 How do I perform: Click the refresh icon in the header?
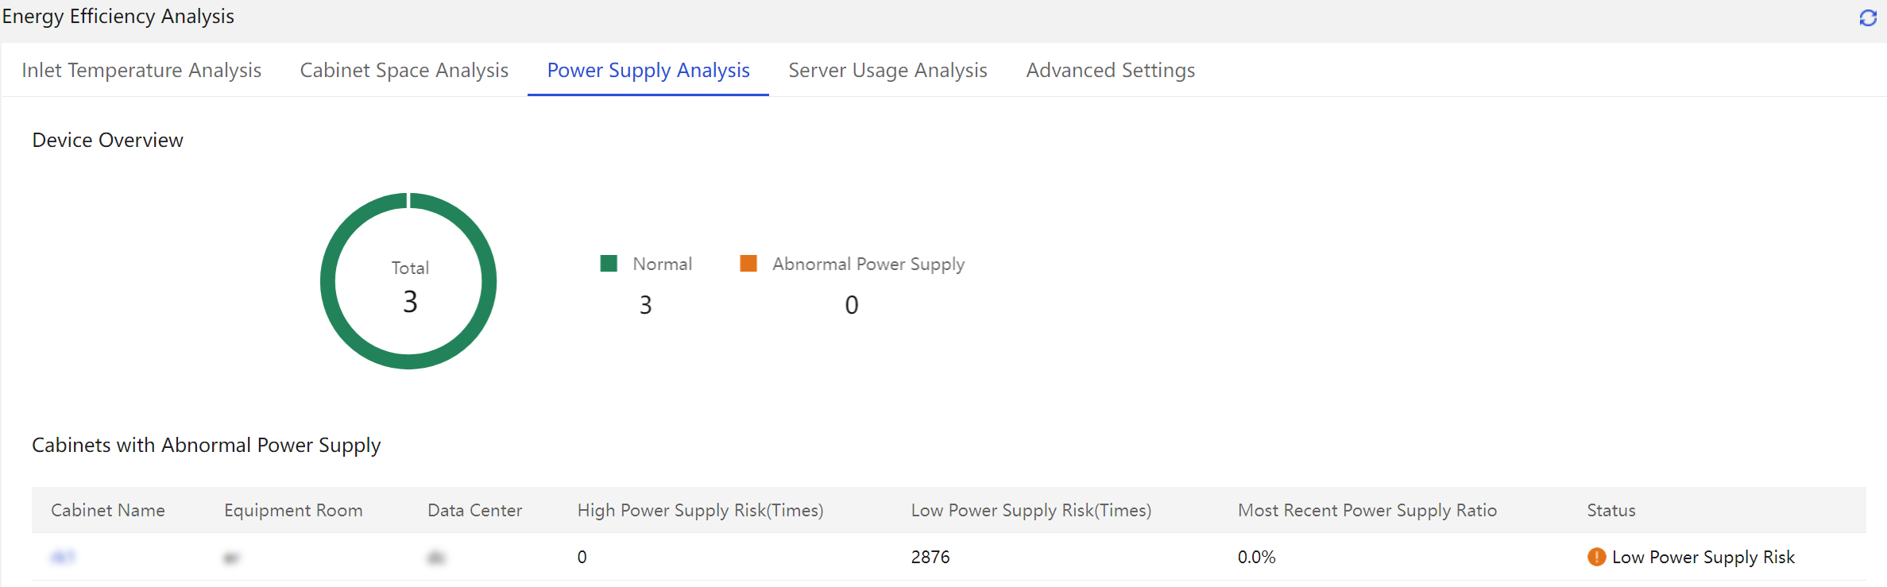coord(1868,17)
